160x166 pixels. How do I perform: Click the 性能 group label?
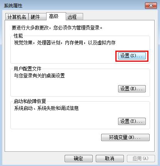[18, 36]
